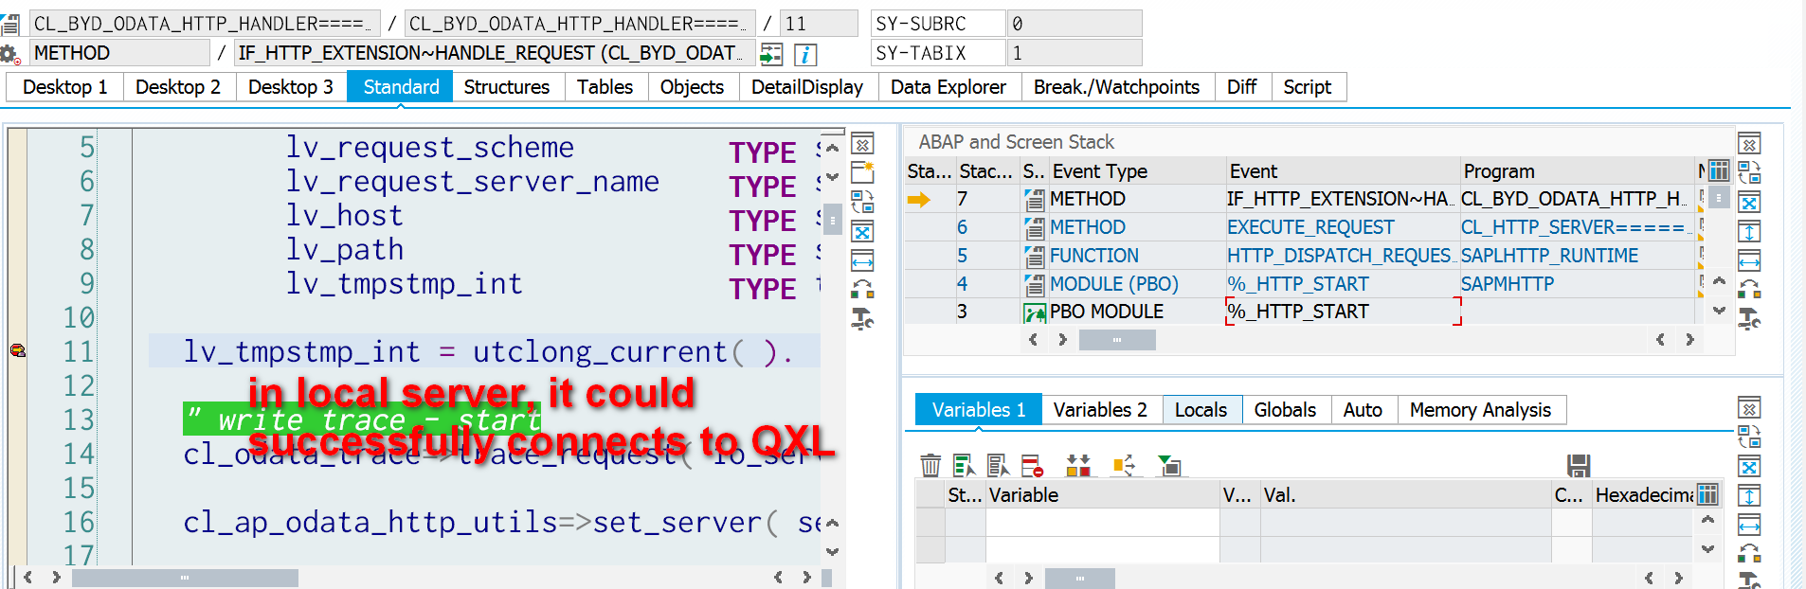Image resolution: width=1806 pixels, height=589 pixels.
Task: Click the yellow-red insert-rows icon in variables toolbar
Action: tap(1078, 465)
